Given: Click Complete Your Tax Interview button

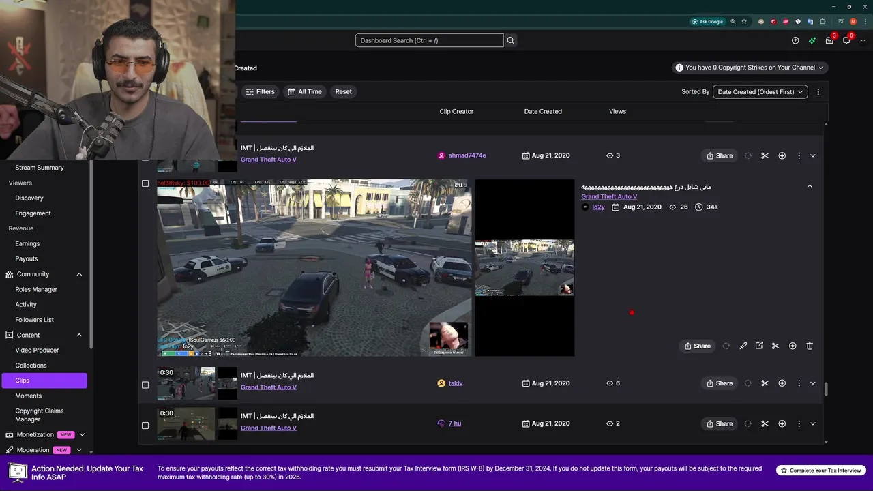Looking at the screenshot, I should (x=821, y=471).
